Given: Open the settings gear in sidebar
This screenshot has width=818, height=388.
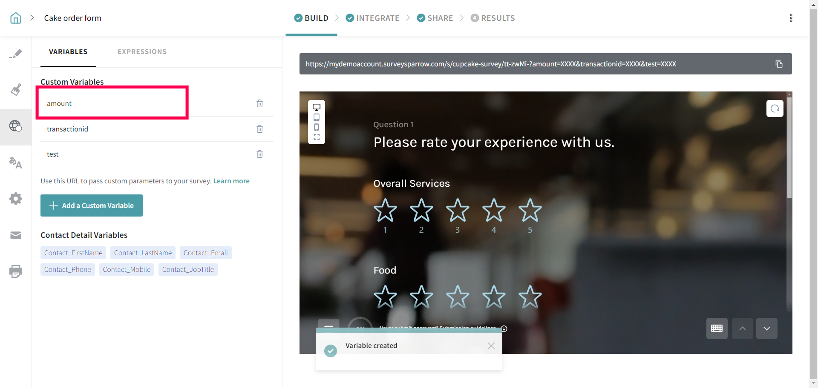Looking at the screenshot, I should tap(16, 199).
